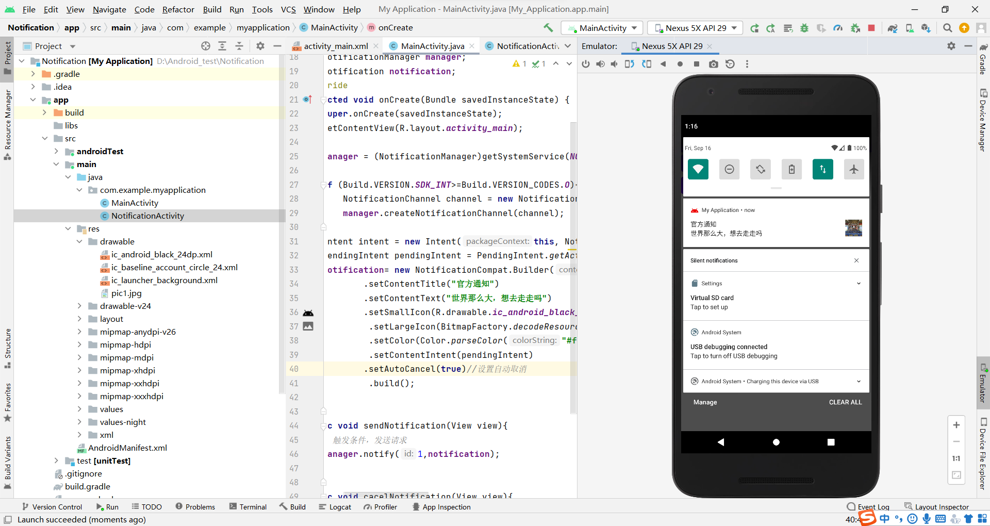Viewport: 990px width, 526px height.
Task: Collapse the com.example.myapplication package
Action: coord(79,190)
